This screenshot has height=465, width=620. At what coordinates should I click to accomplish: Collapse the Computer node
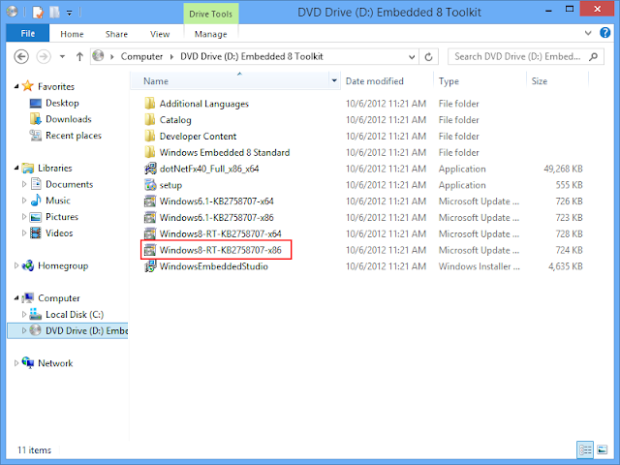pyautogui.click(x=16, y=297)
